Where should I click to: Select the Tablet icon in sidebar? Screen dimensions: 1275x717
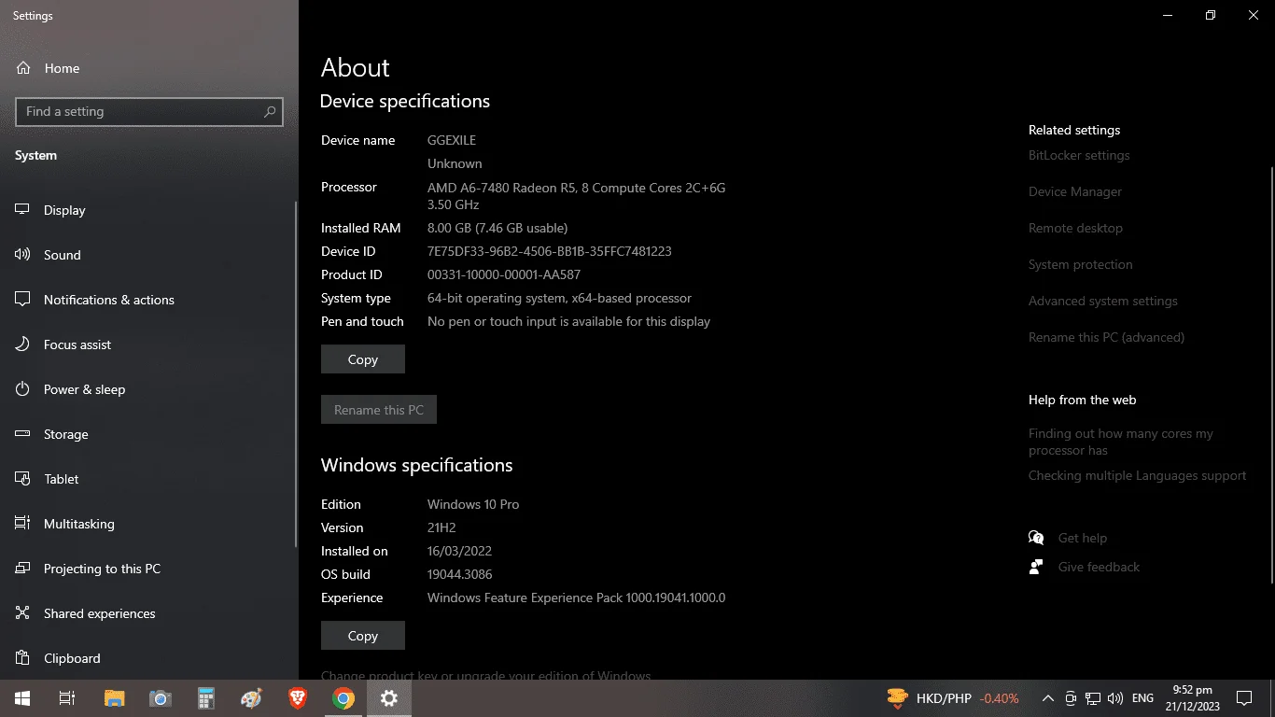tap(23, 479)
